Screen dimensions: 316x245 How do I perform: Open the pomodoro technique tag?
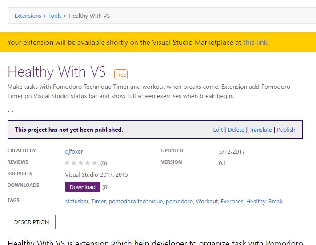click(x=136, y=202)
